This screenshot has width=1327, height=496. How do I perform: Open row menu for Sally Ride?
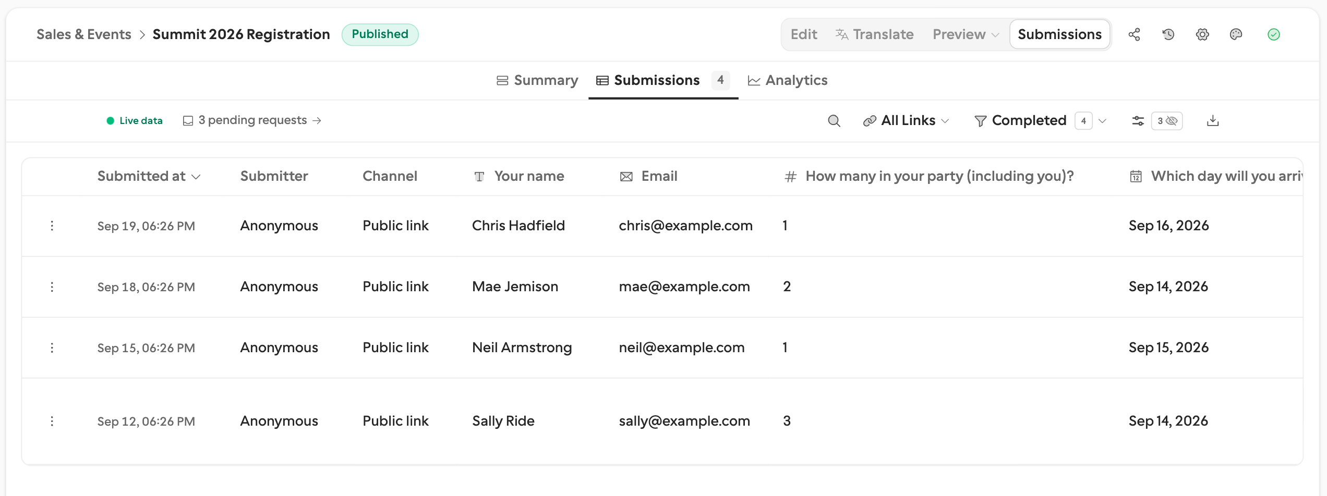tap(52, 421)
